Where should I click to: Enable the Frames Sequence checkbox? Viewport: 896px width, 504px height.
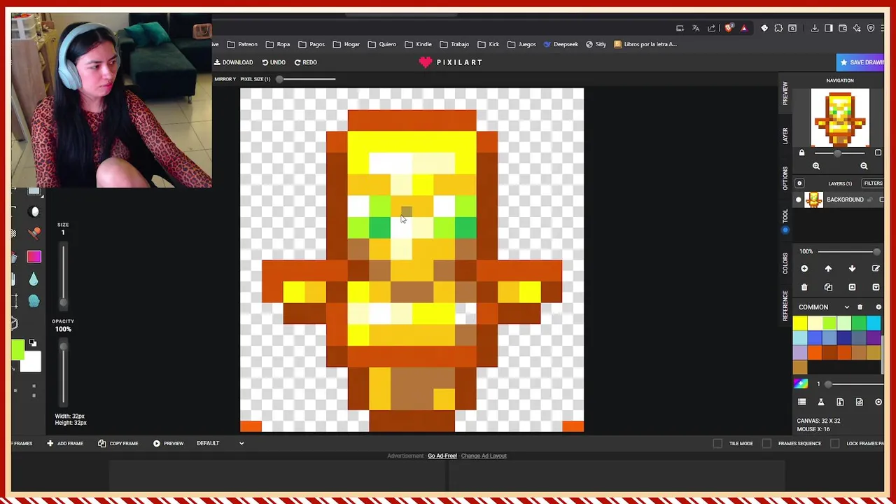coord(766,443)
